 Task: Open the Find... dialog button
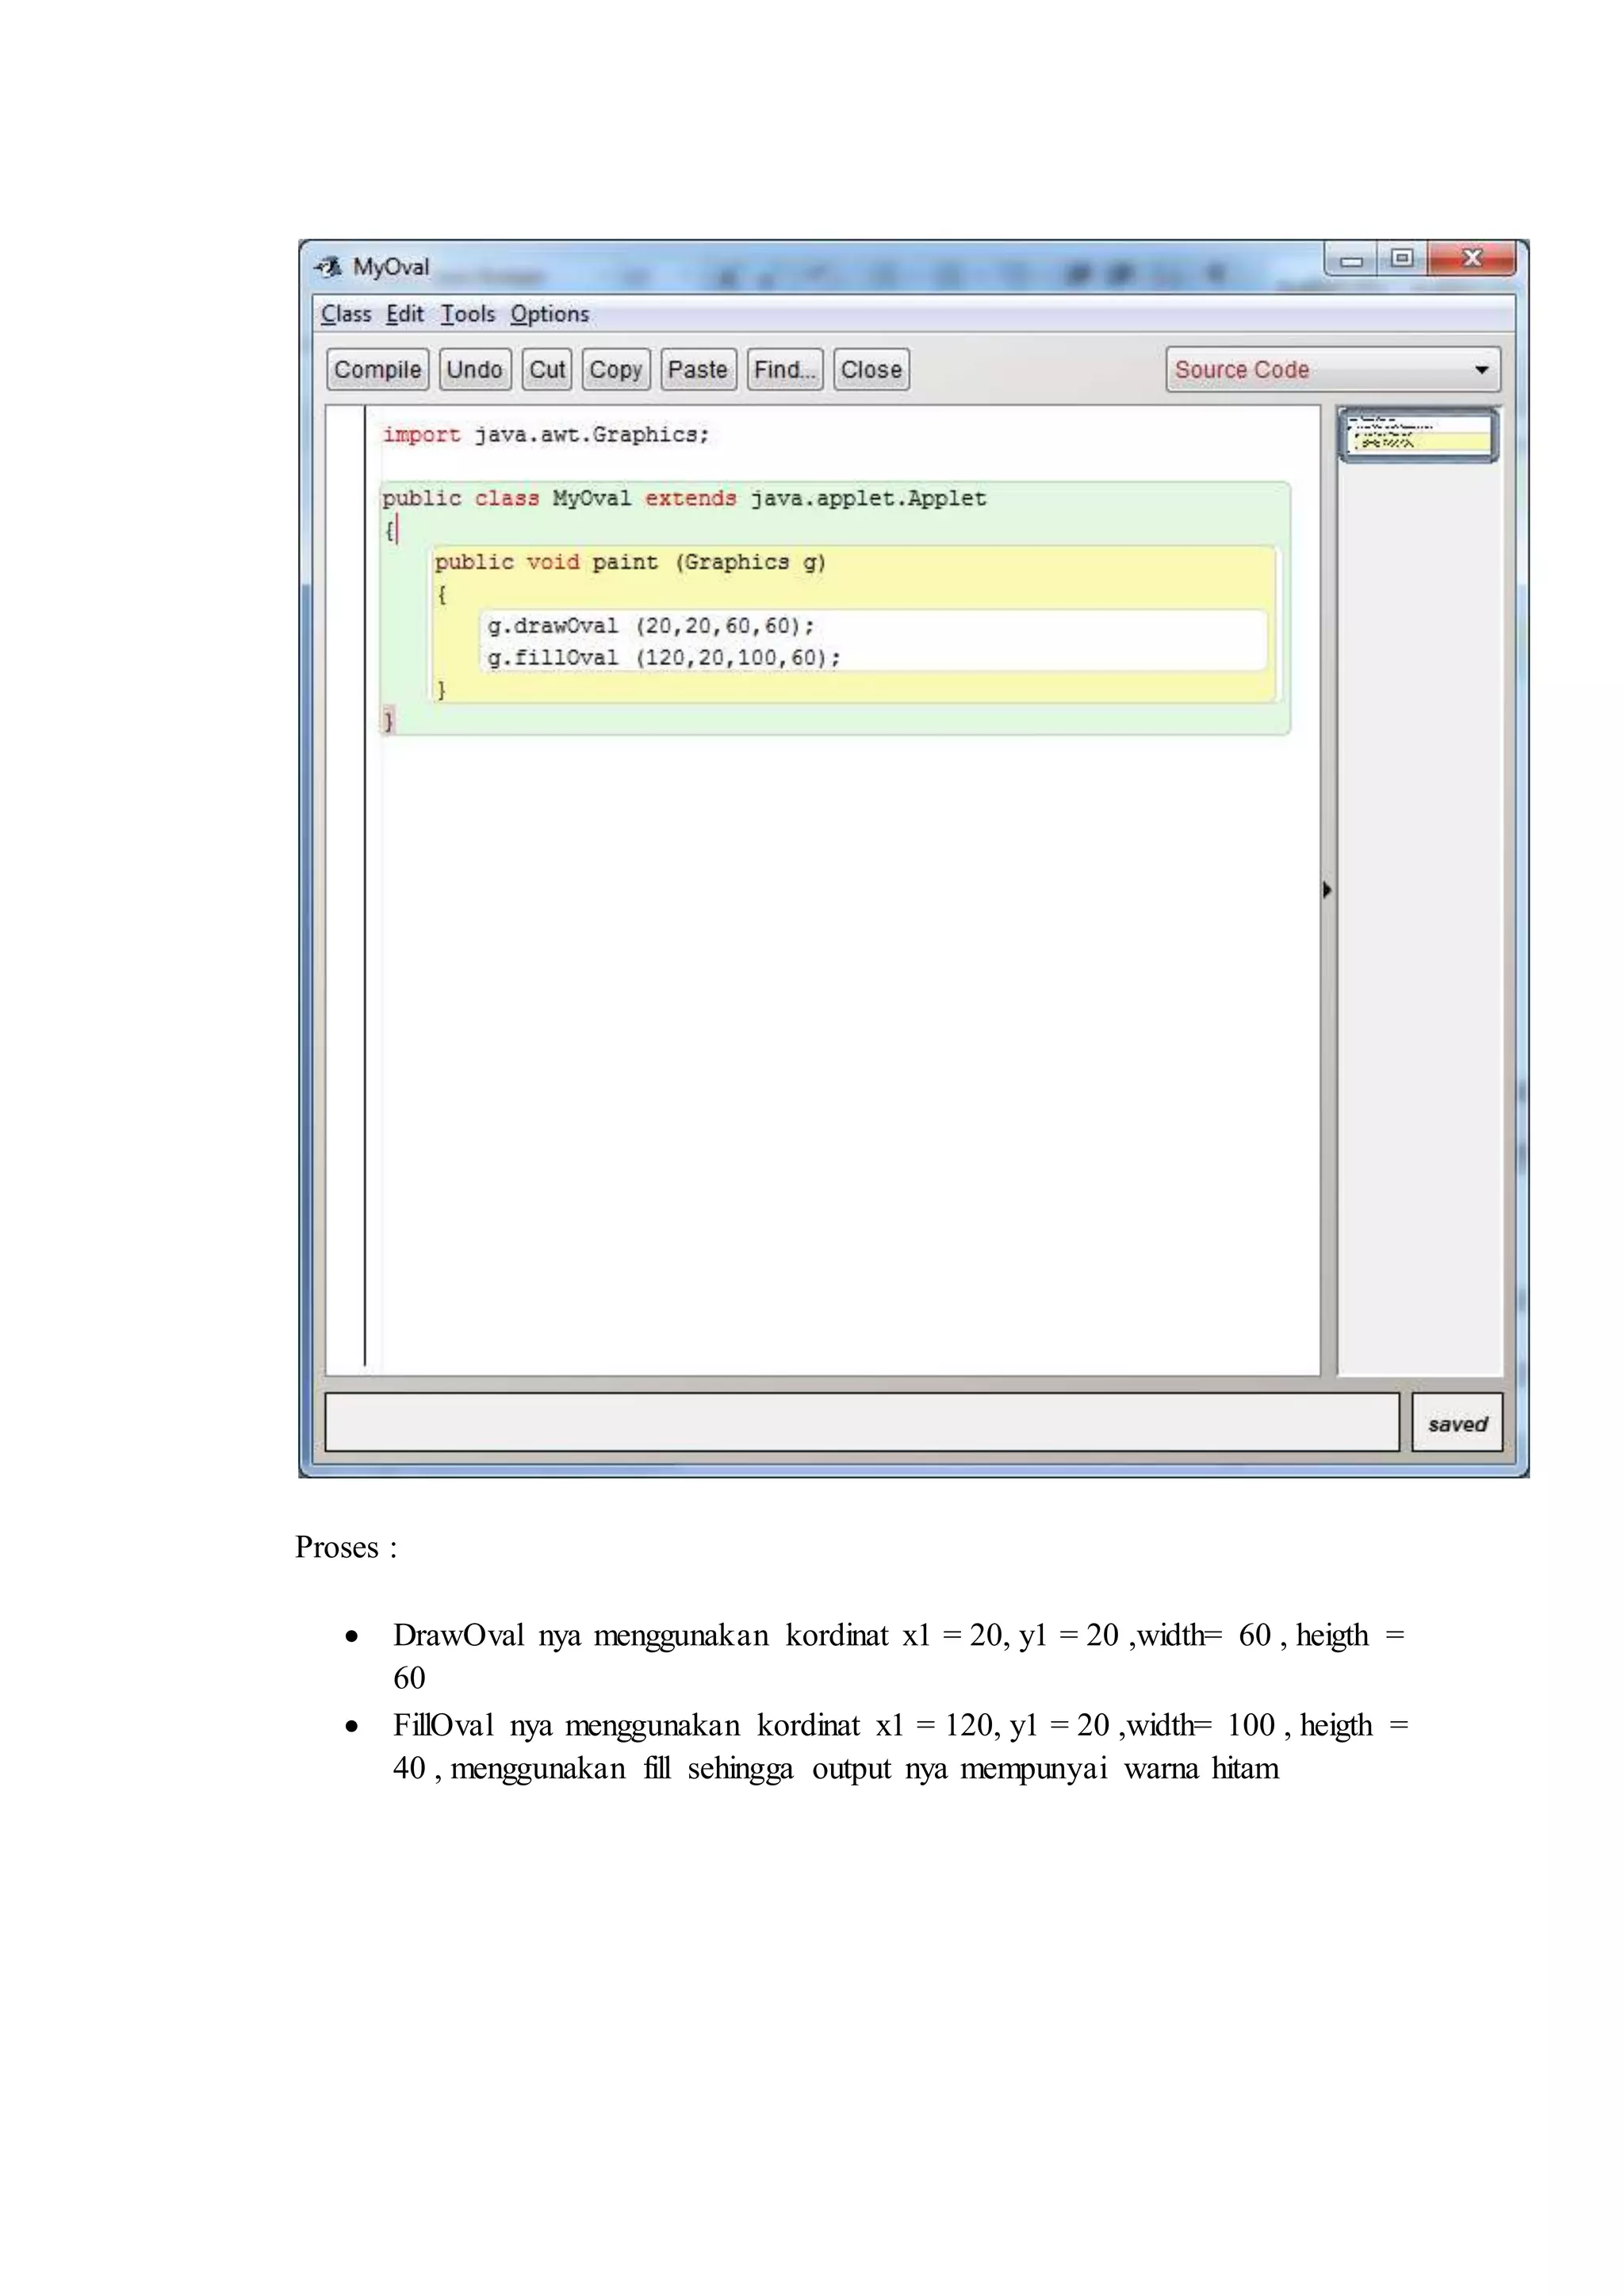(784, 369)
